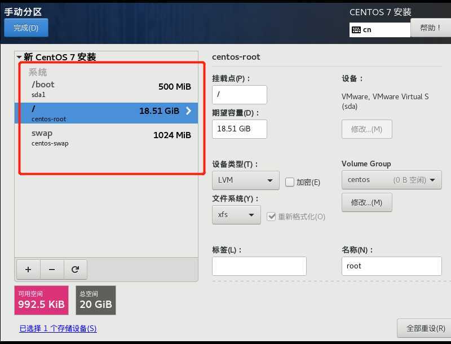Open the 已选择 1 个存储设备(S) link
451x344 pixels.
(x=58, y=328)
